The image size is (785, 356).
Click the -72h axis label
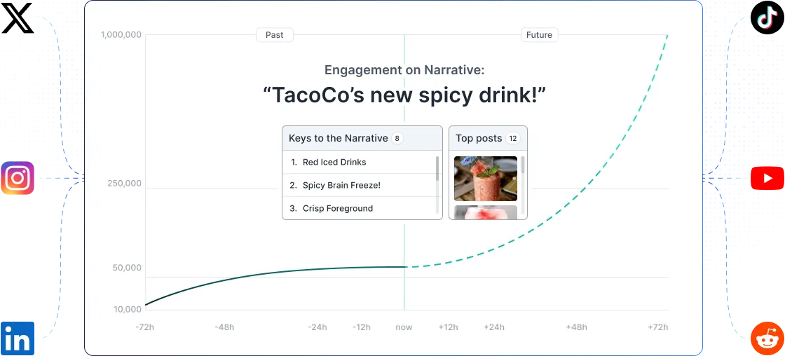(x=144, y=327)
